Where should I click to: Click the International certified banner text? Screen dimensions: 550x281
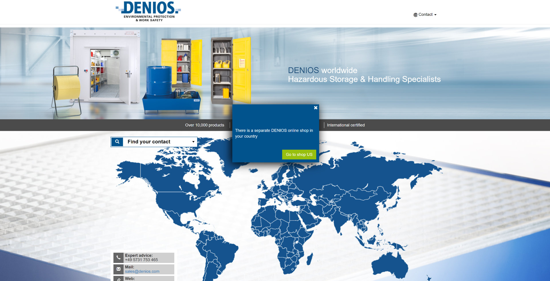(346, 125)
